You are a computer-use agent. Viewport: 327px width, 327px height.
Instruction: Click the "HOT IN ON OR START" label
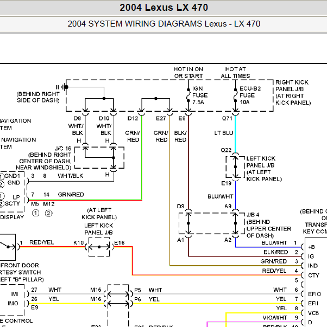pyautogui.click(x=188, y=73)
